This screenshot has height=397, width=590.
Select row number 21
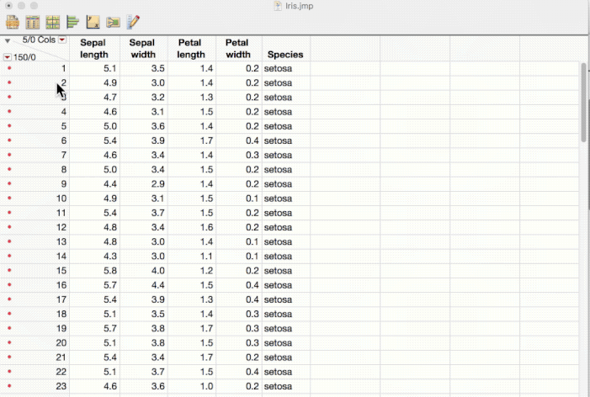(61, 357)
